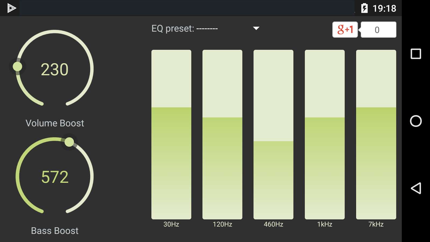Click the 30Hz equalizer band
This screenshot has width=430, height=242.
pyautogui.click(x=171, y=134)
